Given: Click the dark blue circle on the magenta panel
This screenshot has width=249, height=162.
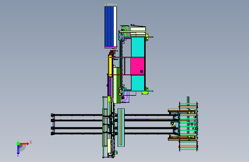Looking at the screenshot, I should 142,71.
